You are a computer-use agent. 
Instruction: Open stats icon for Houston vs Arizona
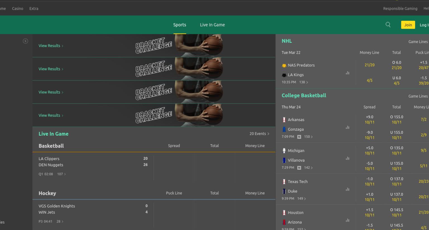[347, 220]
